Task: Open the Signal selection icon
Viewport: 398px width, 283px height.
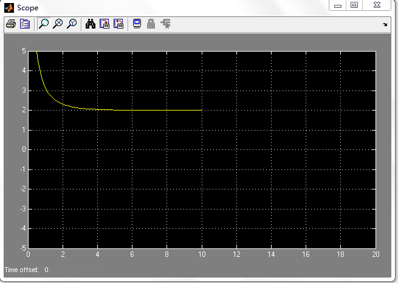Action: pos(165,24)
